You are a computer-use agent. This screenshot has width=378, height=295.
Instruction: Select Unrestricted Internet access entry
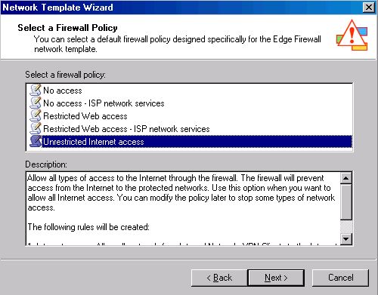(197, 142)
